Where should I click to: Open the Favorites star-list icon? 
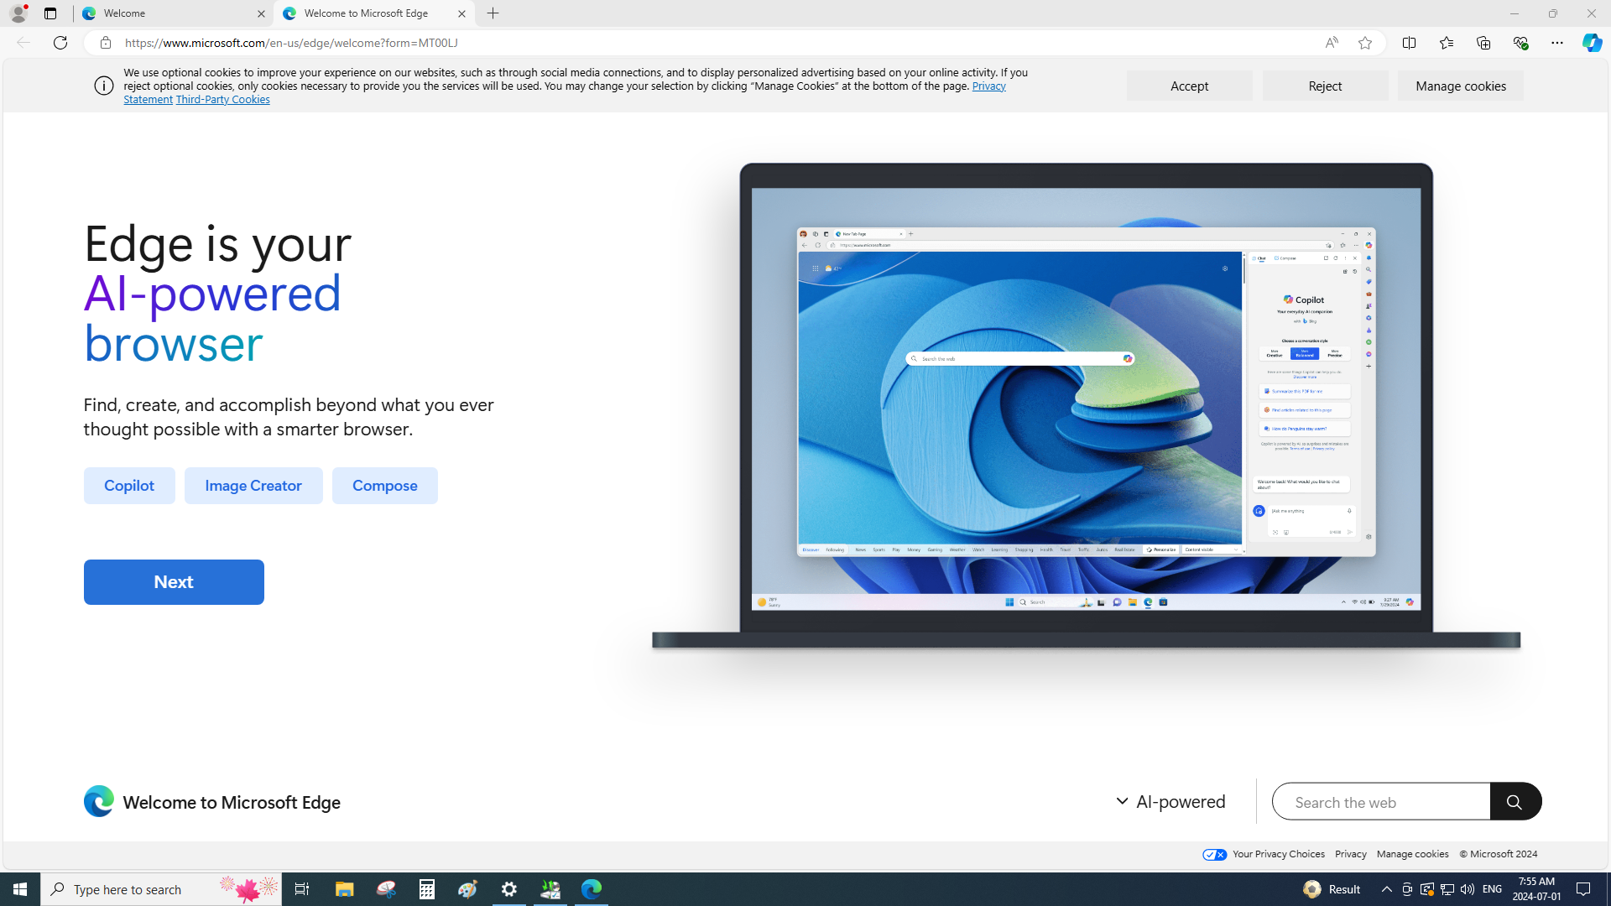[x=1446, y=43]
